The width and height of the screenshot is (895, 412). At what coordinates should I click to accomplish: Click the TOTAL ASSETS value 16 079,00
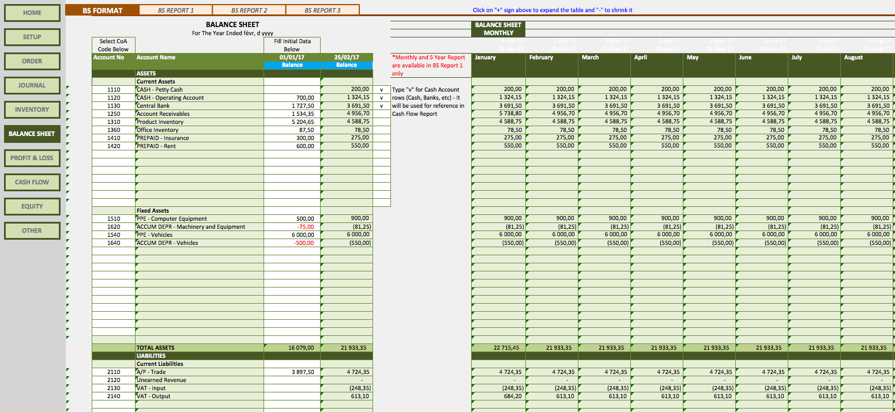point(292,348)
